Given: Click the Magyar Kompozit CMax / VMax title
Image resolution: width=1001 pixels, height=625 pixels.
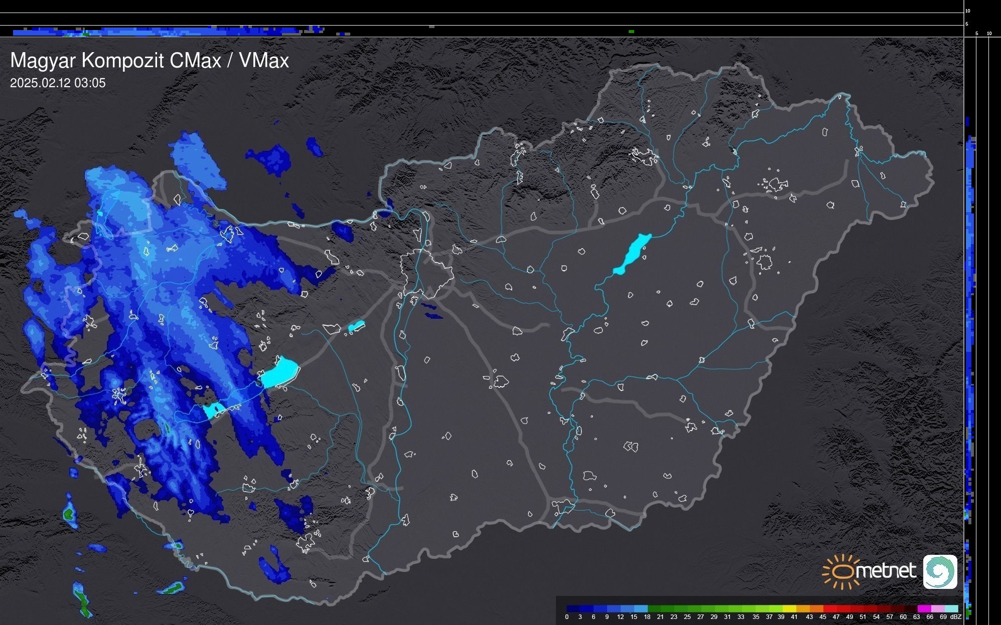Looking at the screenshot, I should click(150, 61).
